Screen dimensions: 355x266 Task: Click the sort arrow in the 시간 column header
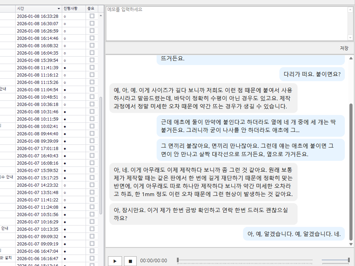59,9
